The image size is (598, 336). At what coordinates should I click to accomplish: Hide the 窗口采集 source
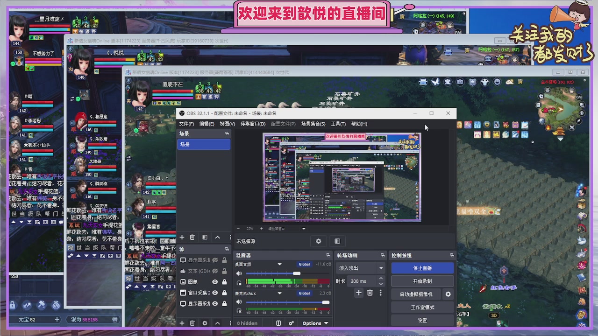click(x=215, y=293)
